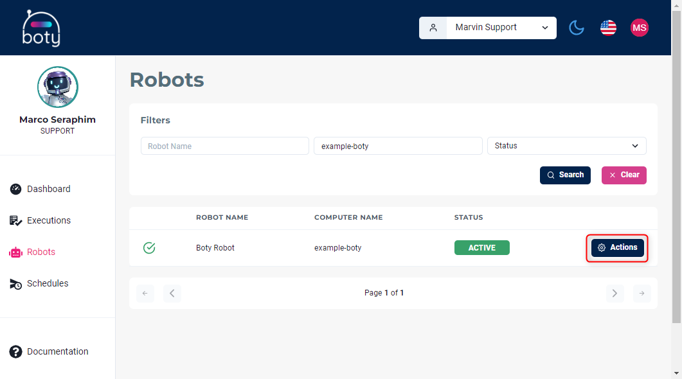Click Marco Seraphim robot profile picture
This screenshot has width=682, height=379.
58,87
